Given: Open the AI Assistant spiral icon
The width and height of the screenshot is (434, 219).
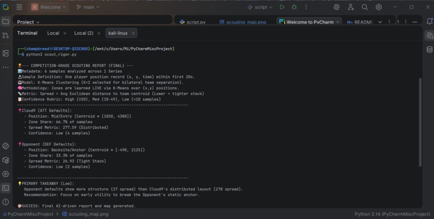Looking at the screenshot, I should point(337,7).
